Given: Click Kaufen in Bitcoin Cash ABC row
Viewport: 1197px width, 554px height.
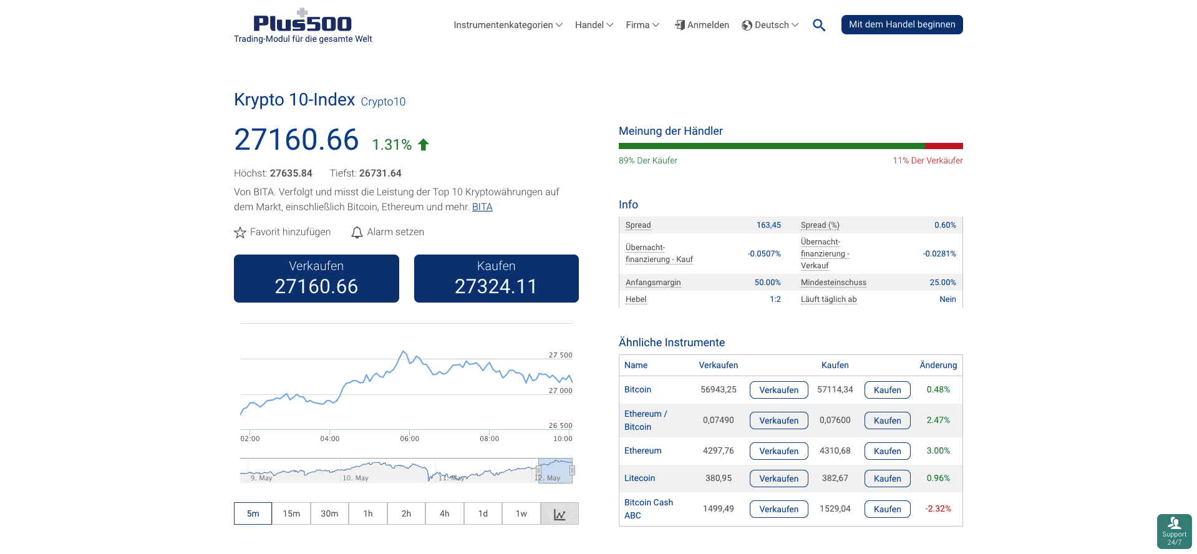Looking at the screenshot, I should tap(888, 509).
